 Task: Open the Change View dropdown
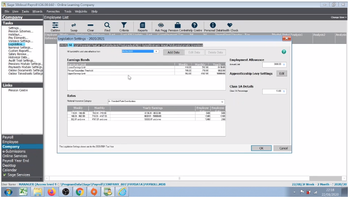339,17
